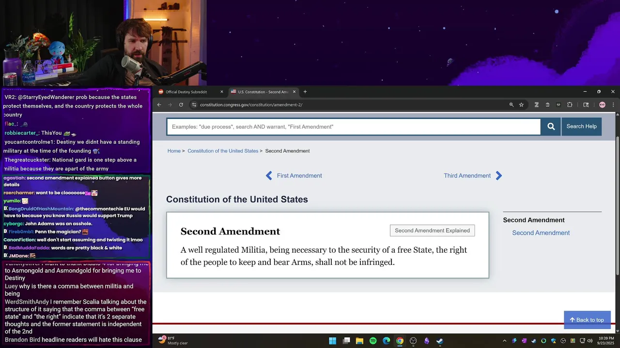Click the address bar URL
This screenshot has height=348, width=620.
[x=251, y=105]
